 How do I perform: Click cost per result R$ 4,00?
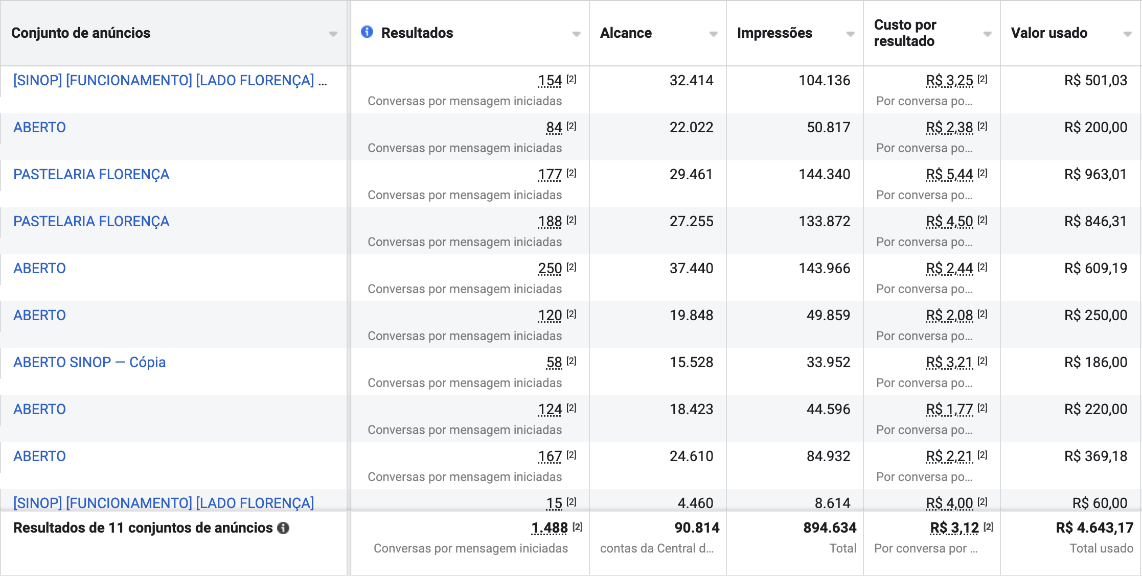click(949, 503)
